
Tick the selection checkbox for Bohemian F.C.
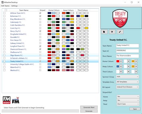click(x=4, y=16)
